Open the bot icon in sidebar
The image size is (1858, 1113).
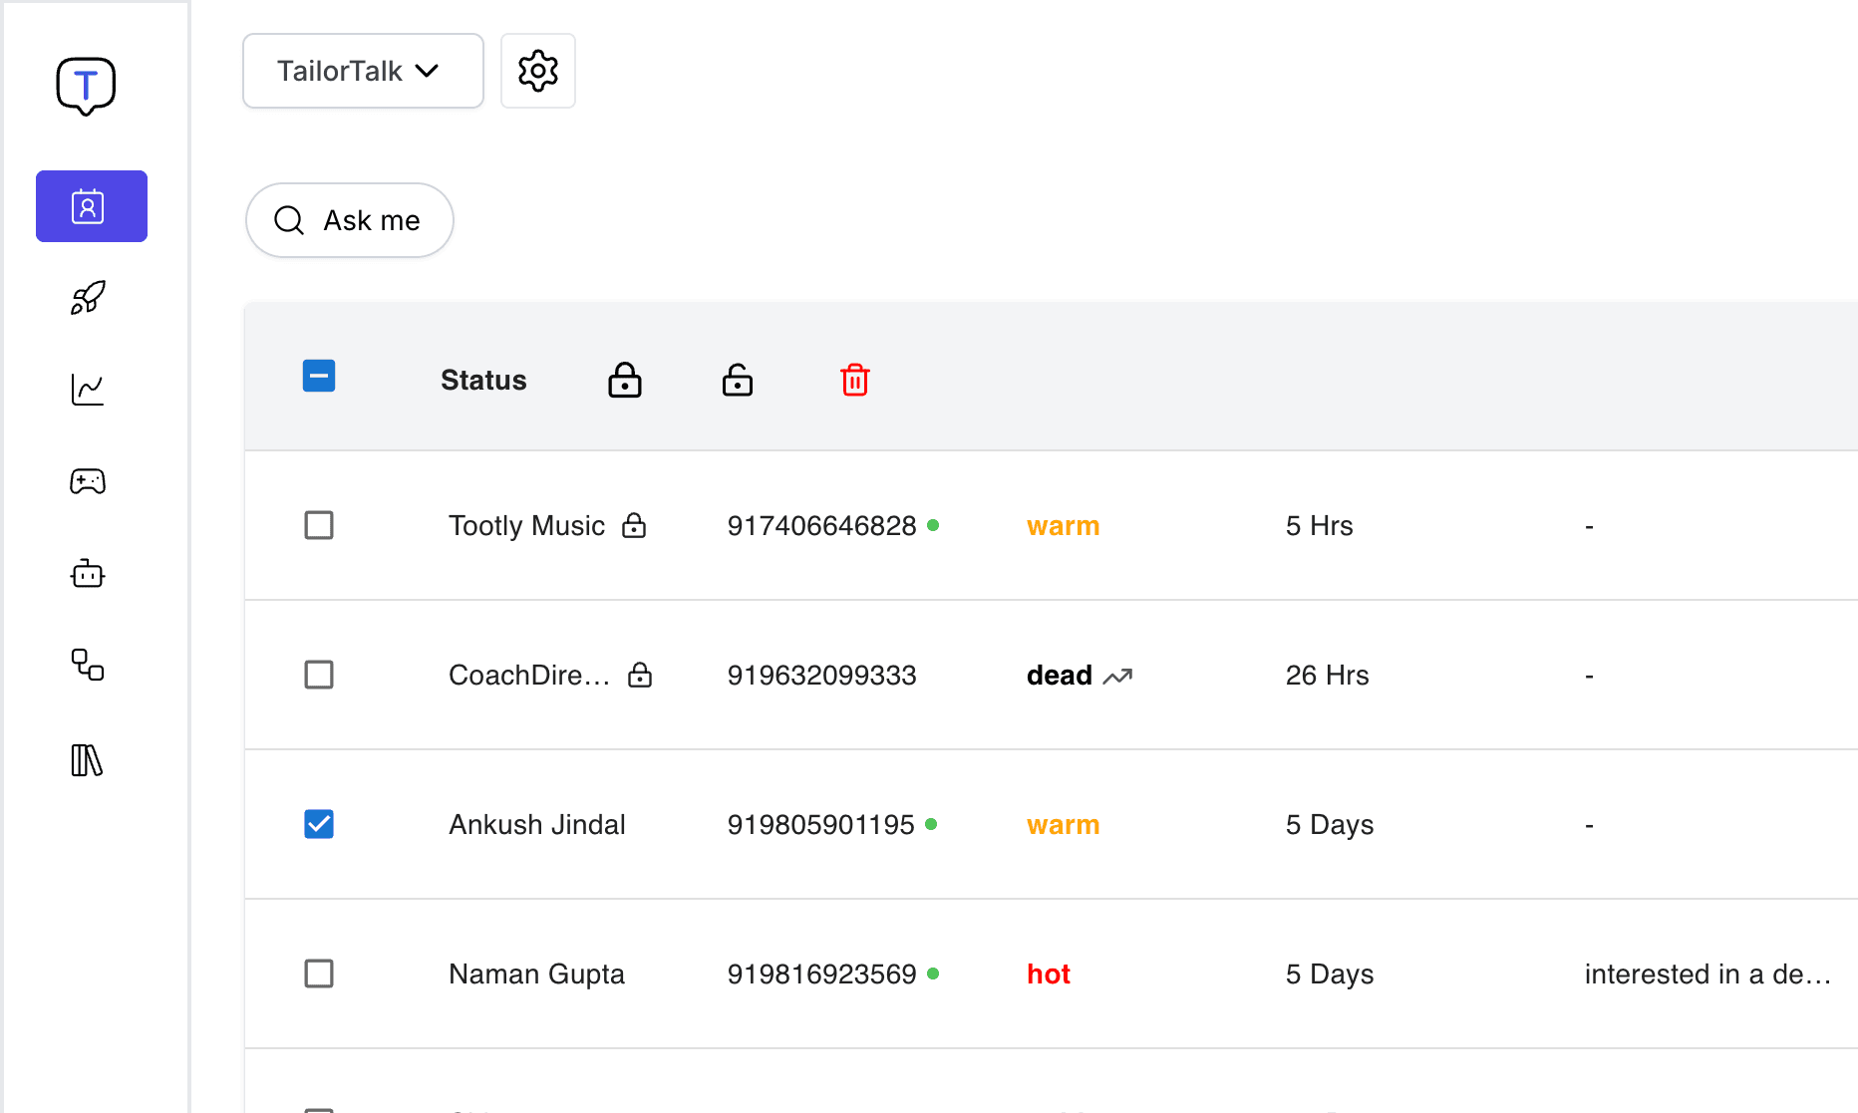coord(88,573)
